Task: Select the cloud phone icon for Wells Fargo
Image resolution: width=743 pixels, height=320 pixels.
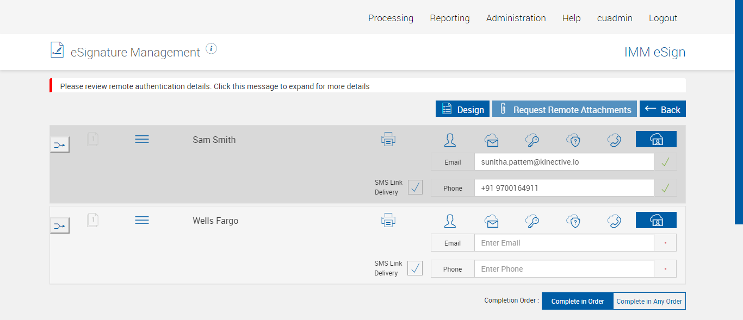Action: (615, 221)
